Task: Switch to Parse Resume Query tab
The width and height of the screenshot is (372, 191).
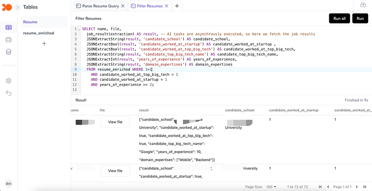Action: pyautogui.click(x=98, y=6)
